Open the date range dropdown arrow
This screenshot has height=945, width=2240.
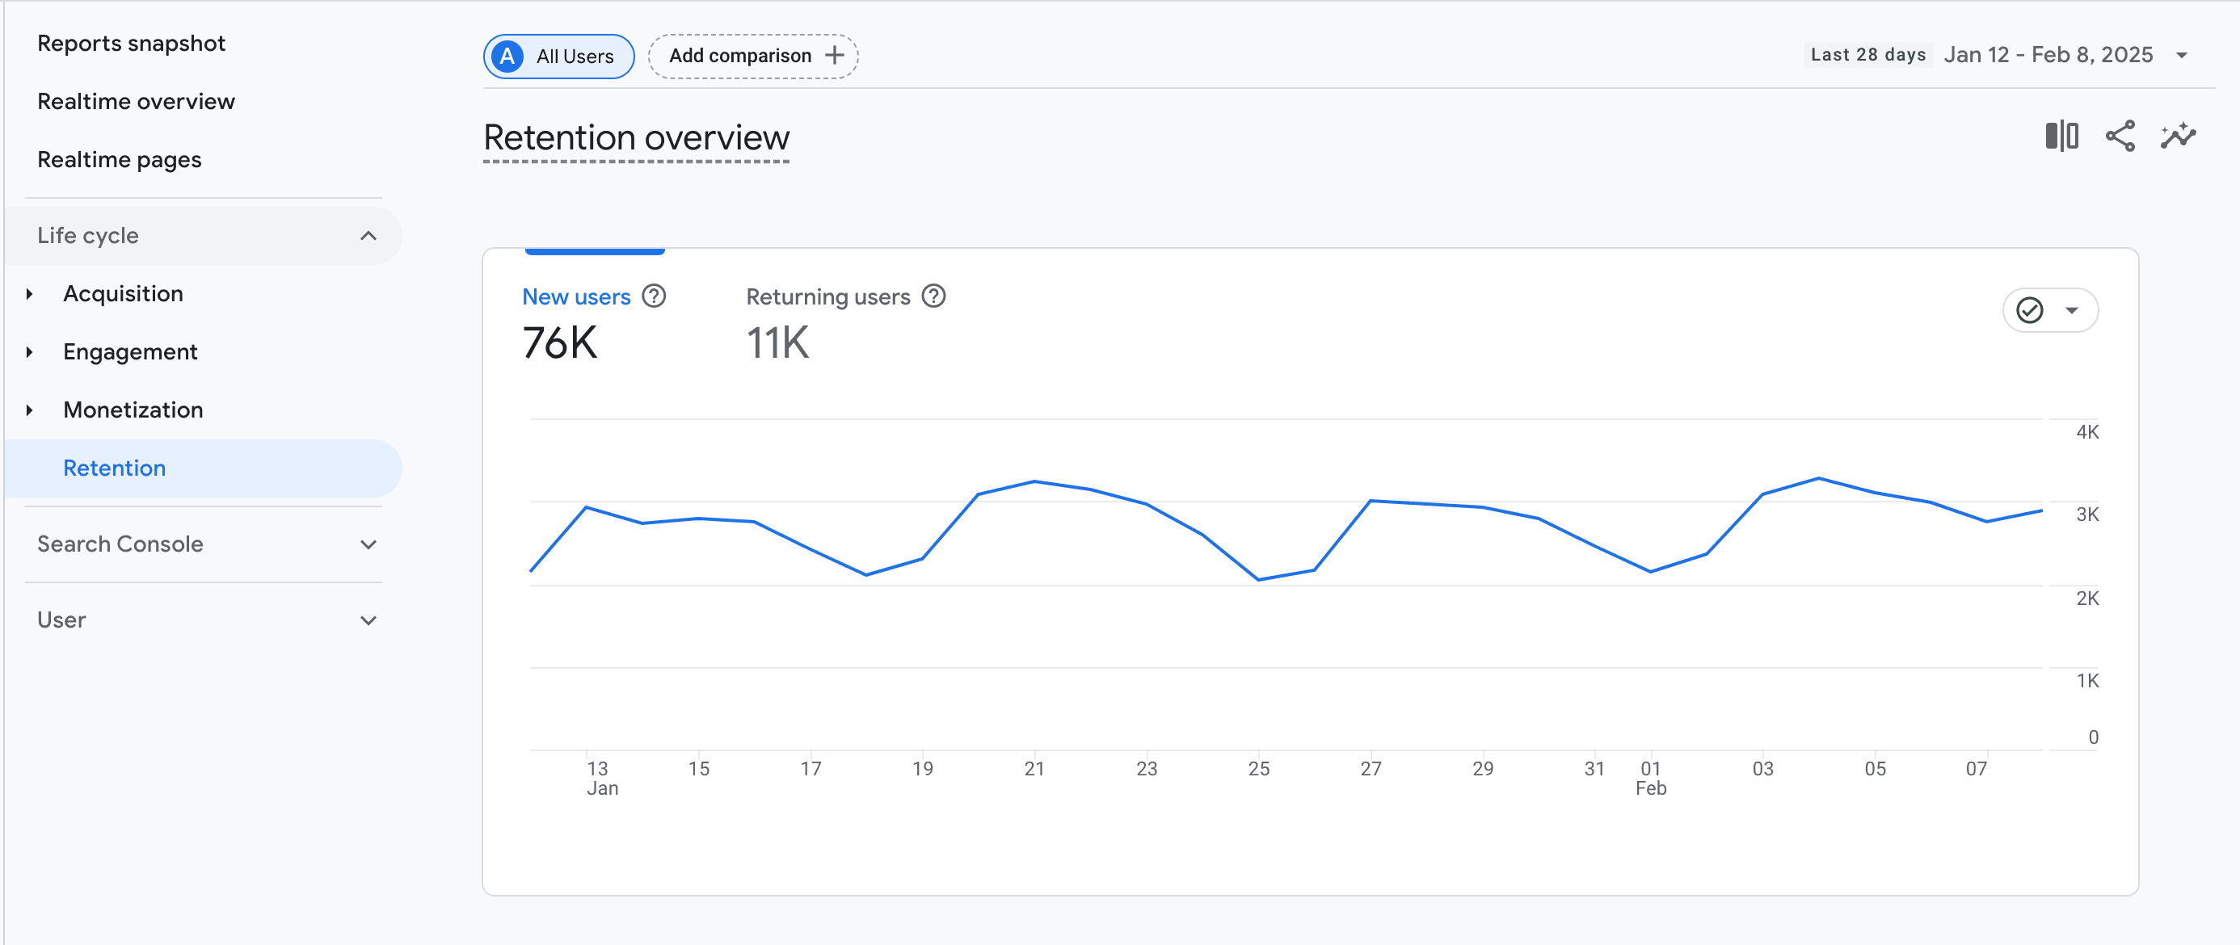[2181, 56]
